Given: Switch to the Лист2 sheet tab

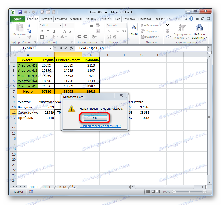Looking at the screenshot, I should (48, 187).
